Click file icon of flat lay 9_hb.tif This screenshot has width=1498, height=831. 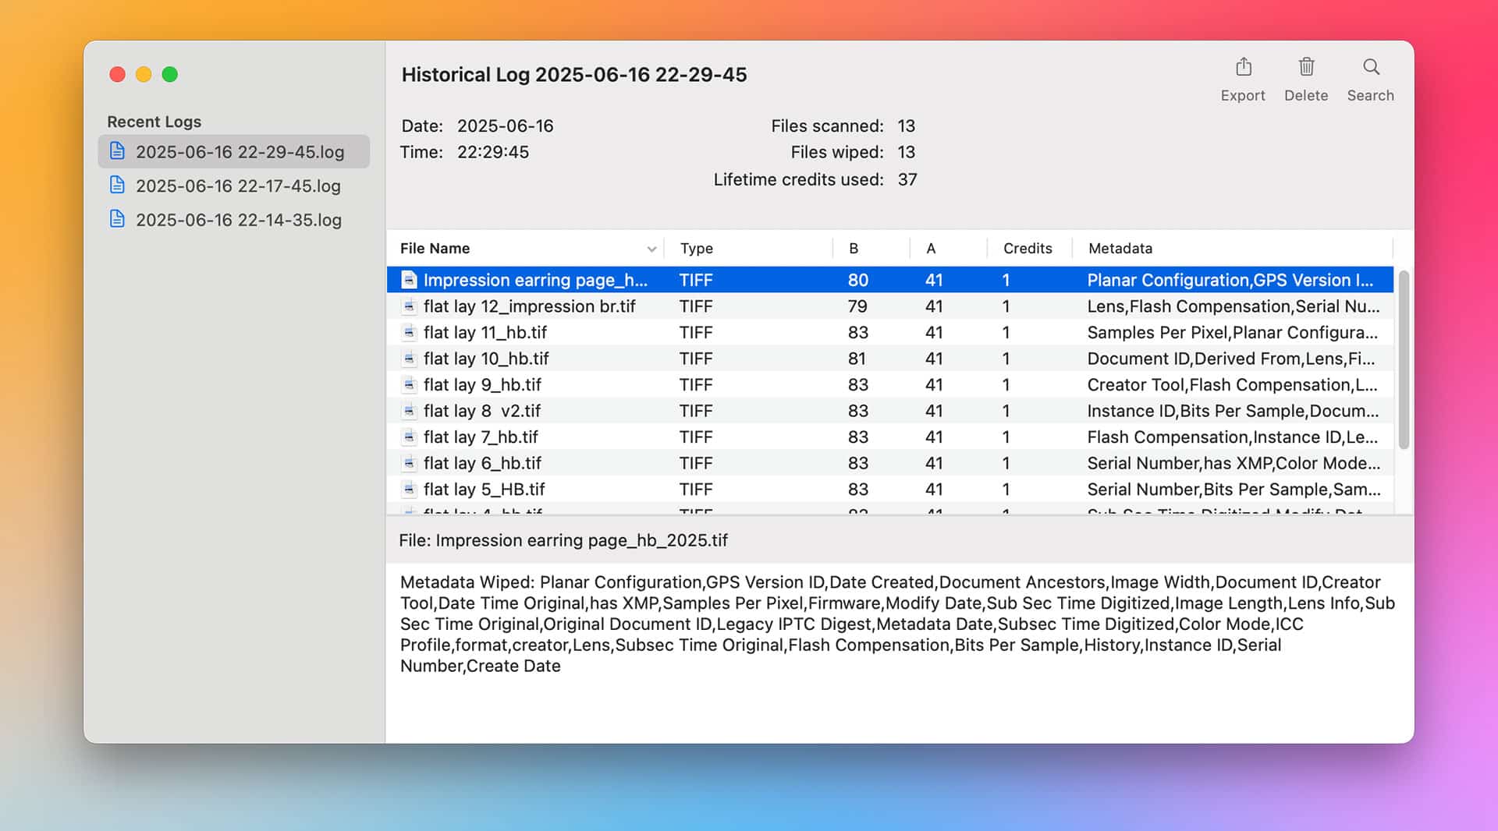[409, 384]
